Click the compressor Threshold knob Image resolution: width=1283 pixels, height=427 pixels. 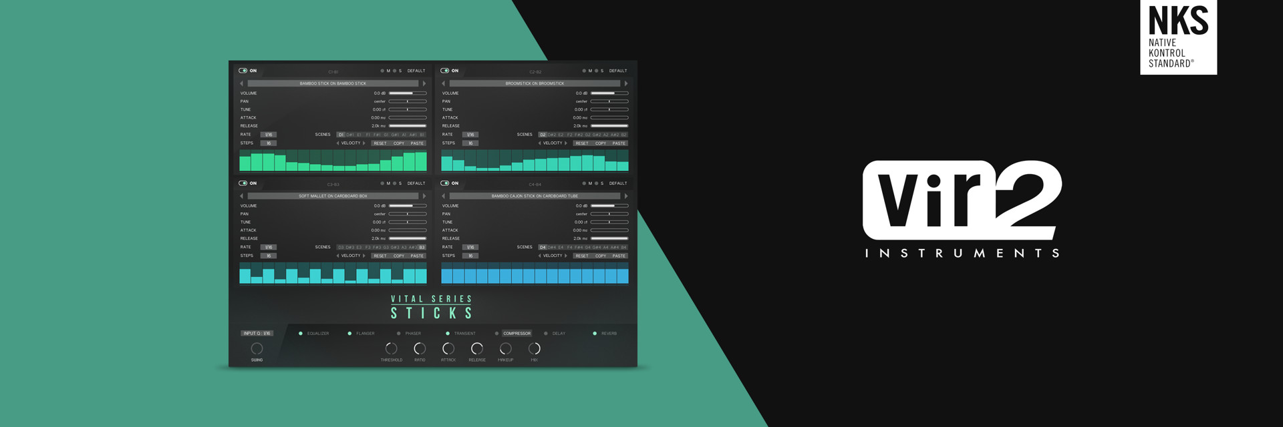click(392, 348)
